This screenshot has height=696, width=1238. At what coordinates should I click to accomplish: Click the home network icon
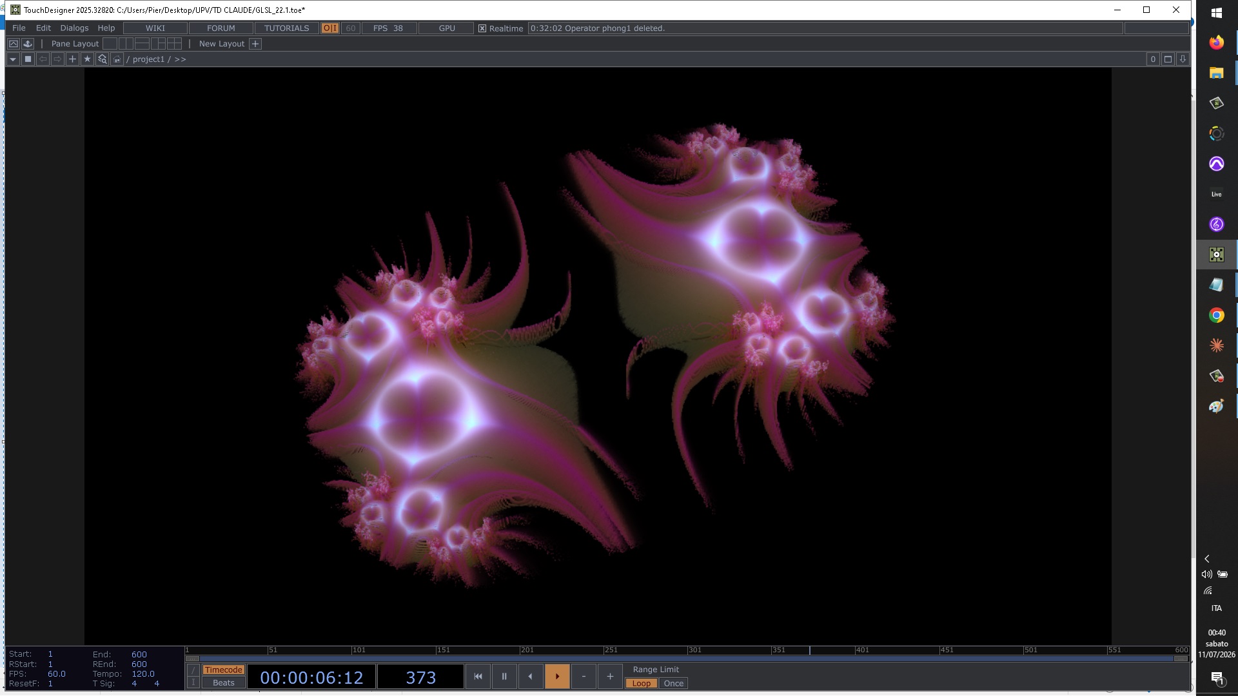click(x=117, y=59)
